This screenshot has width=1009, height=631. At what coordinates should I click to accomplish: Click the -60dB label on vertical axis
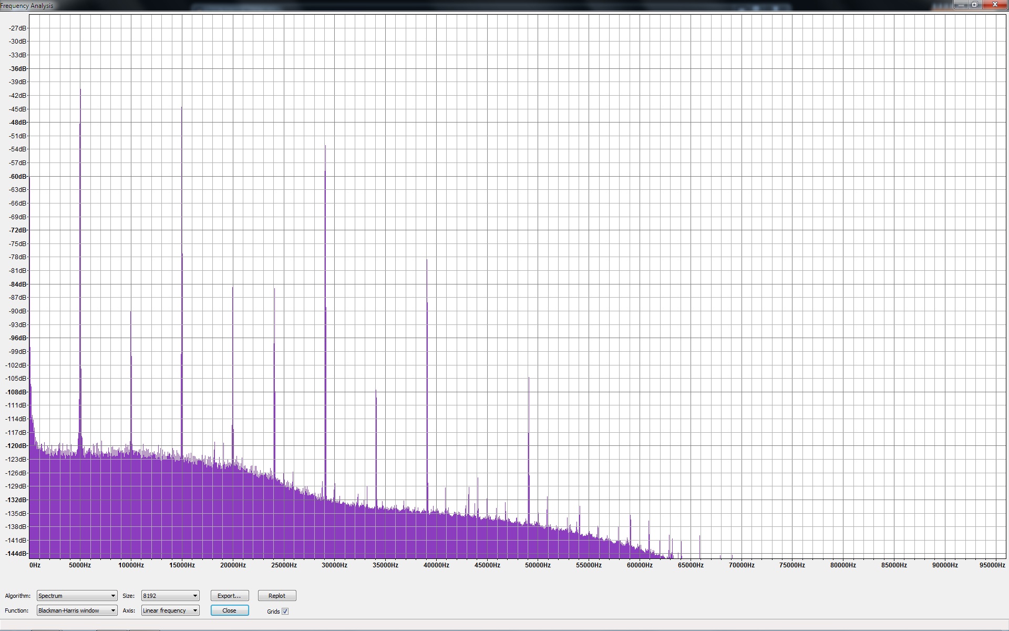(x=18, y=176)
